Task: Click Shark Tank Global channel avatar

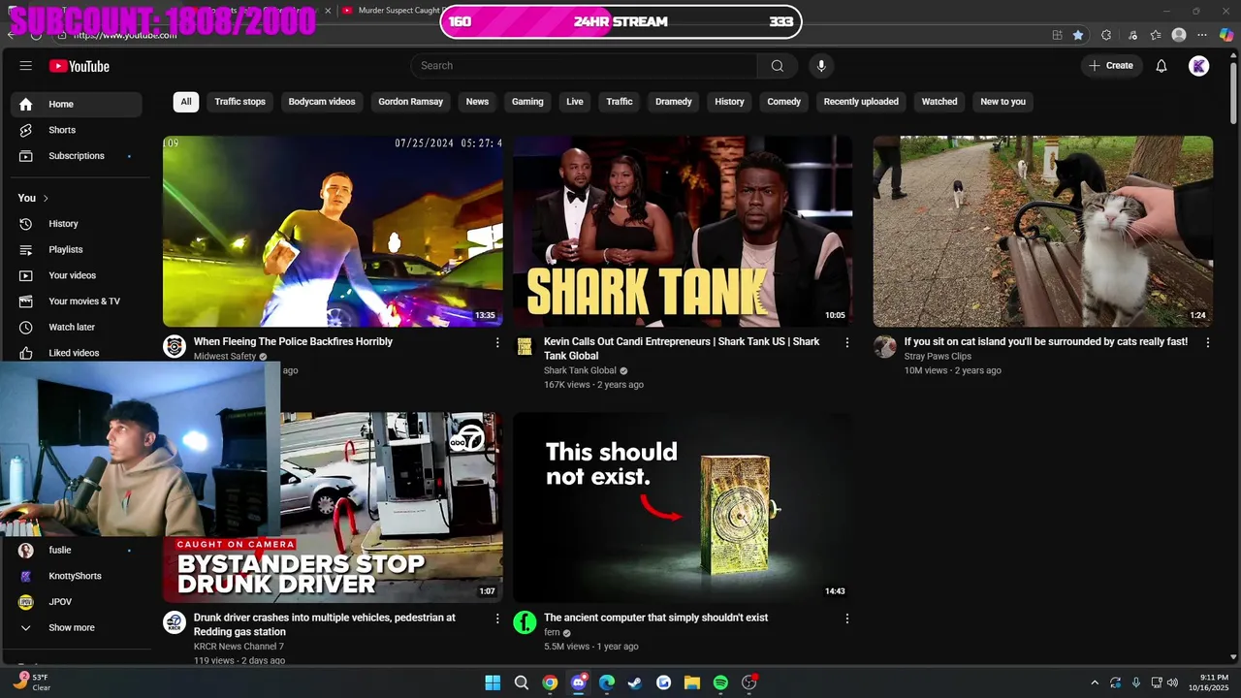Action: (525, 347)
